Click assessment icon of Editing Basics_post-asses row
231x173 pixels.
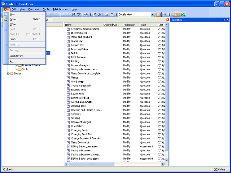click(x=68, y=159)
